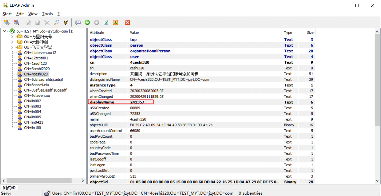The height and width of the screenshot is (196, 381).
Task: Select the CN=lin100 user entry
Action: point(32,128)
